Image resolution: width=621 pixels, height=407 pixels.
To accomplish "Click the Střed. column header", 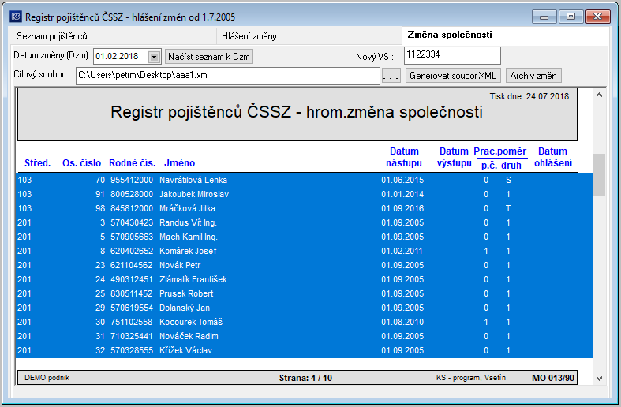I will click(x=38, y=163).
